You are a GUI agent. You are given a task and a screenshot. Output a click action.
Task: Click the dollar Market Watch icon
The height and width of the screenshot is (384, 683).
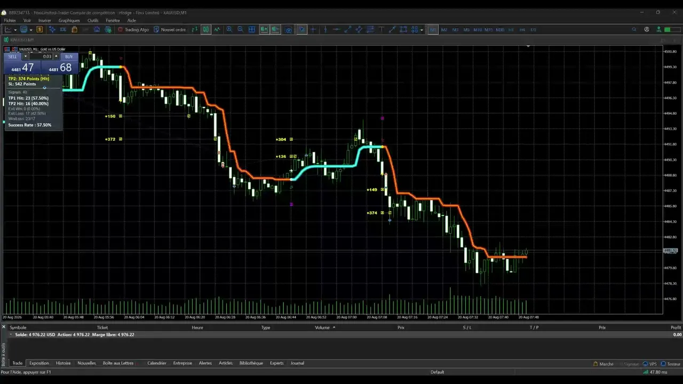(39, 29)
